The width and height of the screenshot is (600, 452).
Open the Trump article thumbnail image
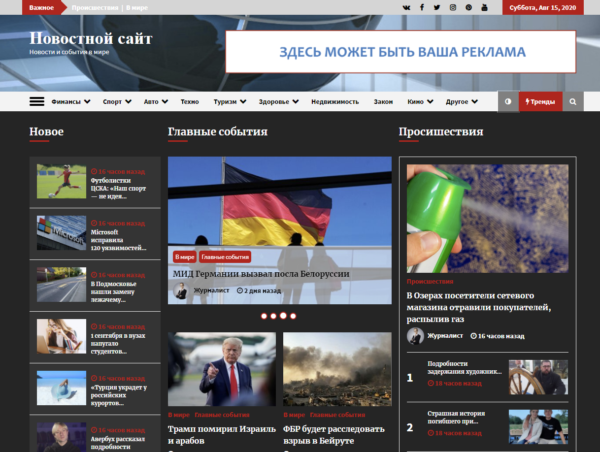(x=222, y=369)
